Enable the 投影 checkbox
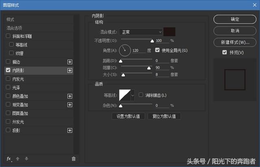Screen dimensions: 260x167 point(8,130)
